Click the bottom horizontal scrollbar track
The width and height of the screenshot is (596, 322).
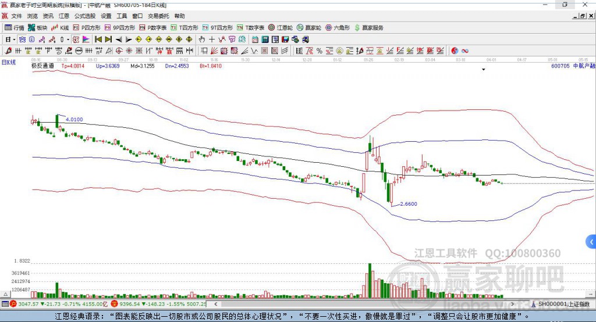coord(364,304)
